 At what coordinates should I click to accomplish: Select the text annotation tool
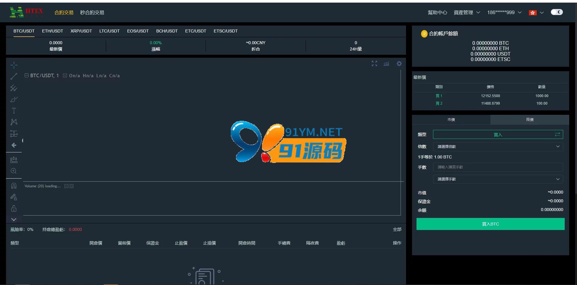(14, 111)
